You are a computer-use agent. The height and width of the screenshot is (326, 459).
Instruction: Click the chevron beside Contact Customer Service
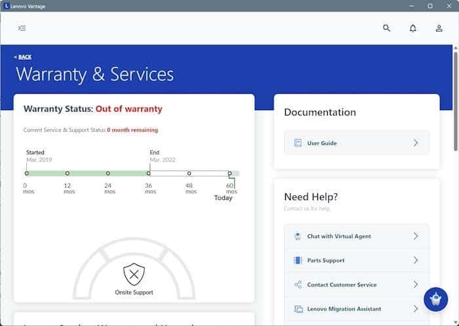pos(416,285)
